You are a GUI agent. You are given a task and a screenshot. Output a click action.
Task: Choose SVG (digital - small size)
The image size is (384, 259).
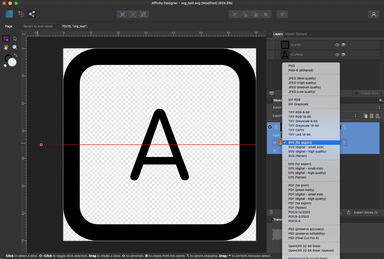(311, 147)
